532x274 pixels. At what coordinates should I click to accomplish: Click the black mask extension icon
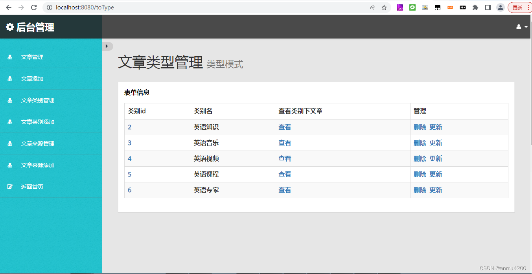[438, 7]
